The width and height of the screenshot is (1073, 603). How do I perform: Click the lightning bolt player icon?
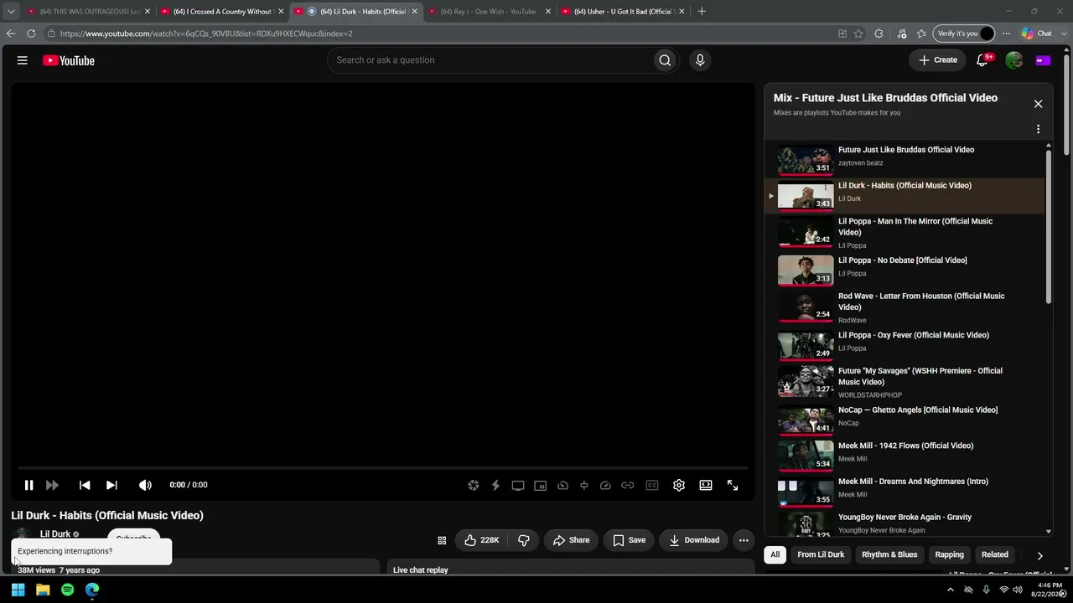tap(495, 486)
